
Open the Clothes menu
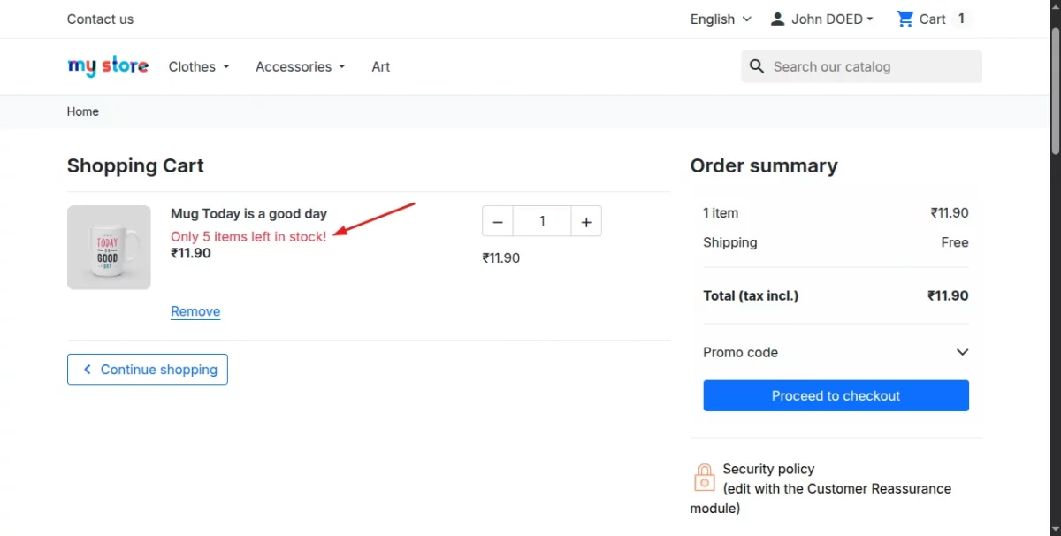point(199,66)
